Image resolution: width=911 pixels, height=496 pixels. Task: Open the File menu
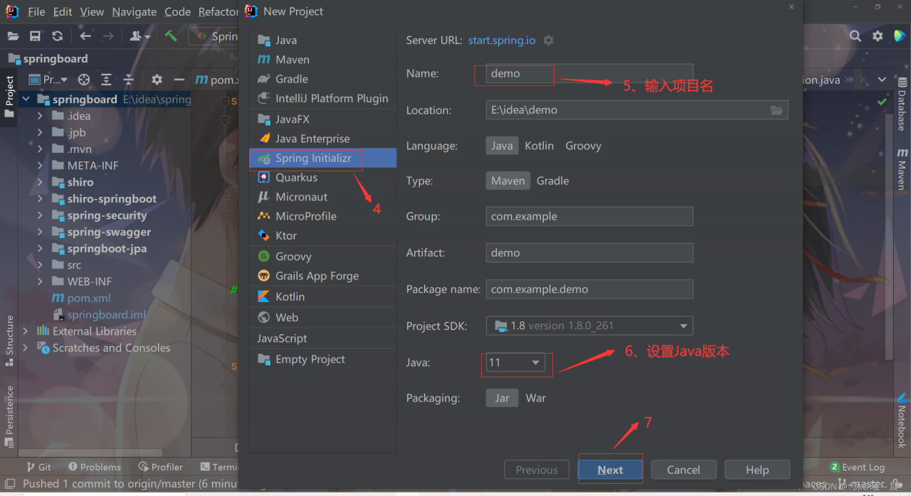36,11
